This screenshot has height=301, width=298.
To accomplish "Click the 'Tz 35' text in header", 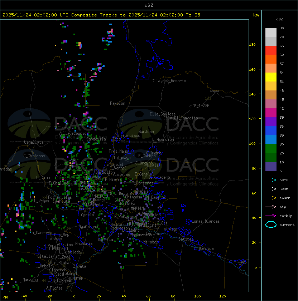I will [193, 15].
